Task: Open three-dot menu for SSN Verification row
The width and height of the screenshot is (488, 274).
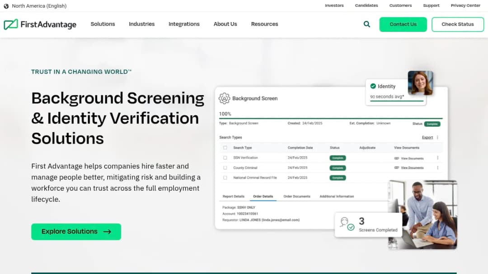Action: tap(437, 158)
